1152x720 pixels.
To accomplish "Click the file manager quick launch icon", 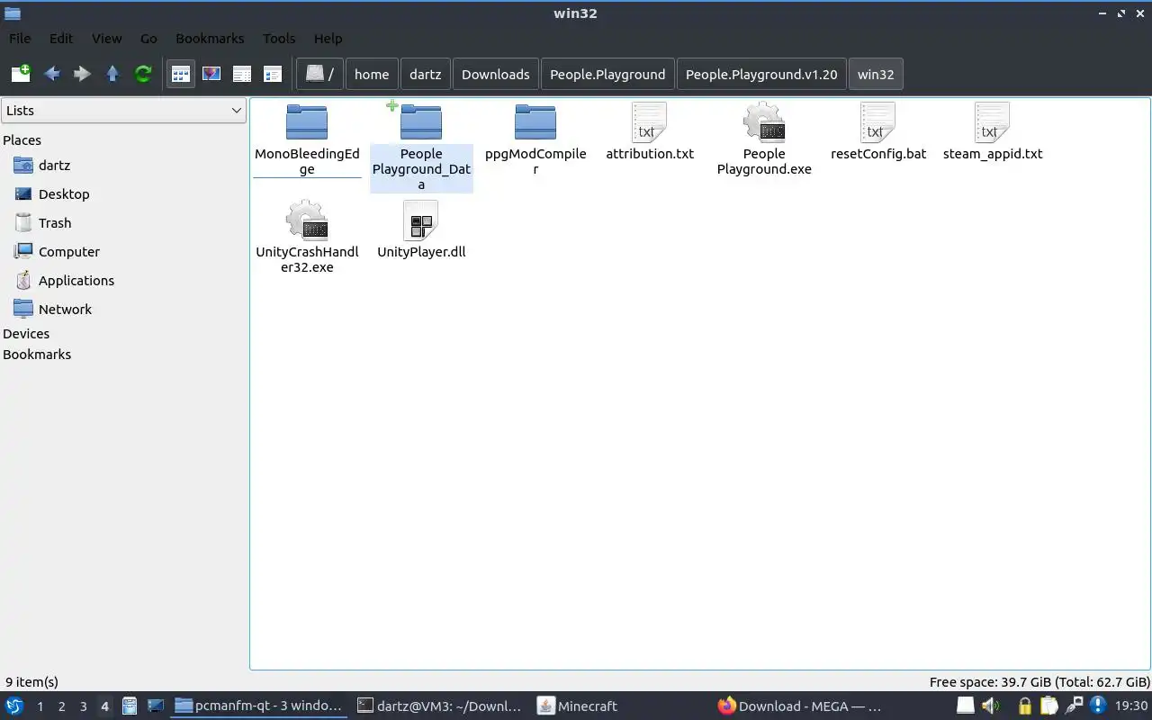I will pyautogui.click(x=130, y=706).
